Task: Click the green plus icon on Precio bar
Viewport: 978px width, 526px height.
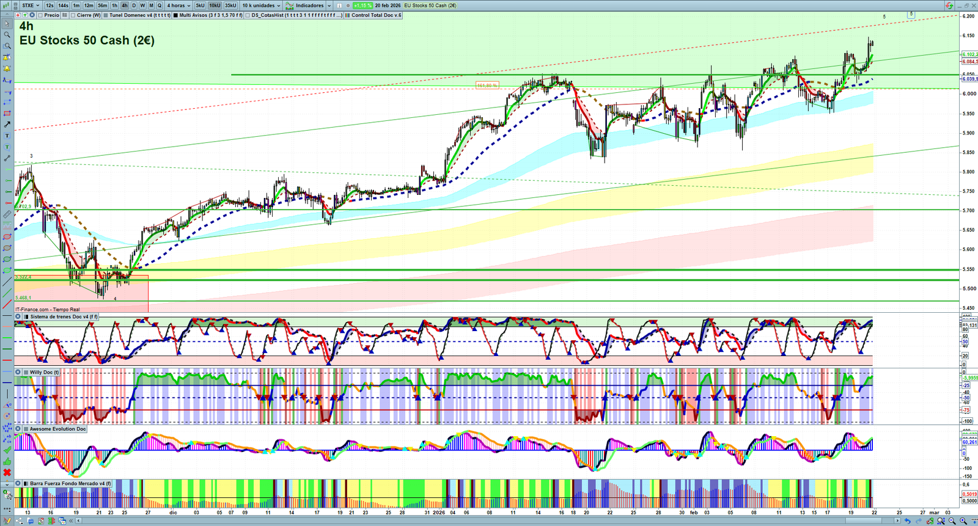Action: point(25,15)
